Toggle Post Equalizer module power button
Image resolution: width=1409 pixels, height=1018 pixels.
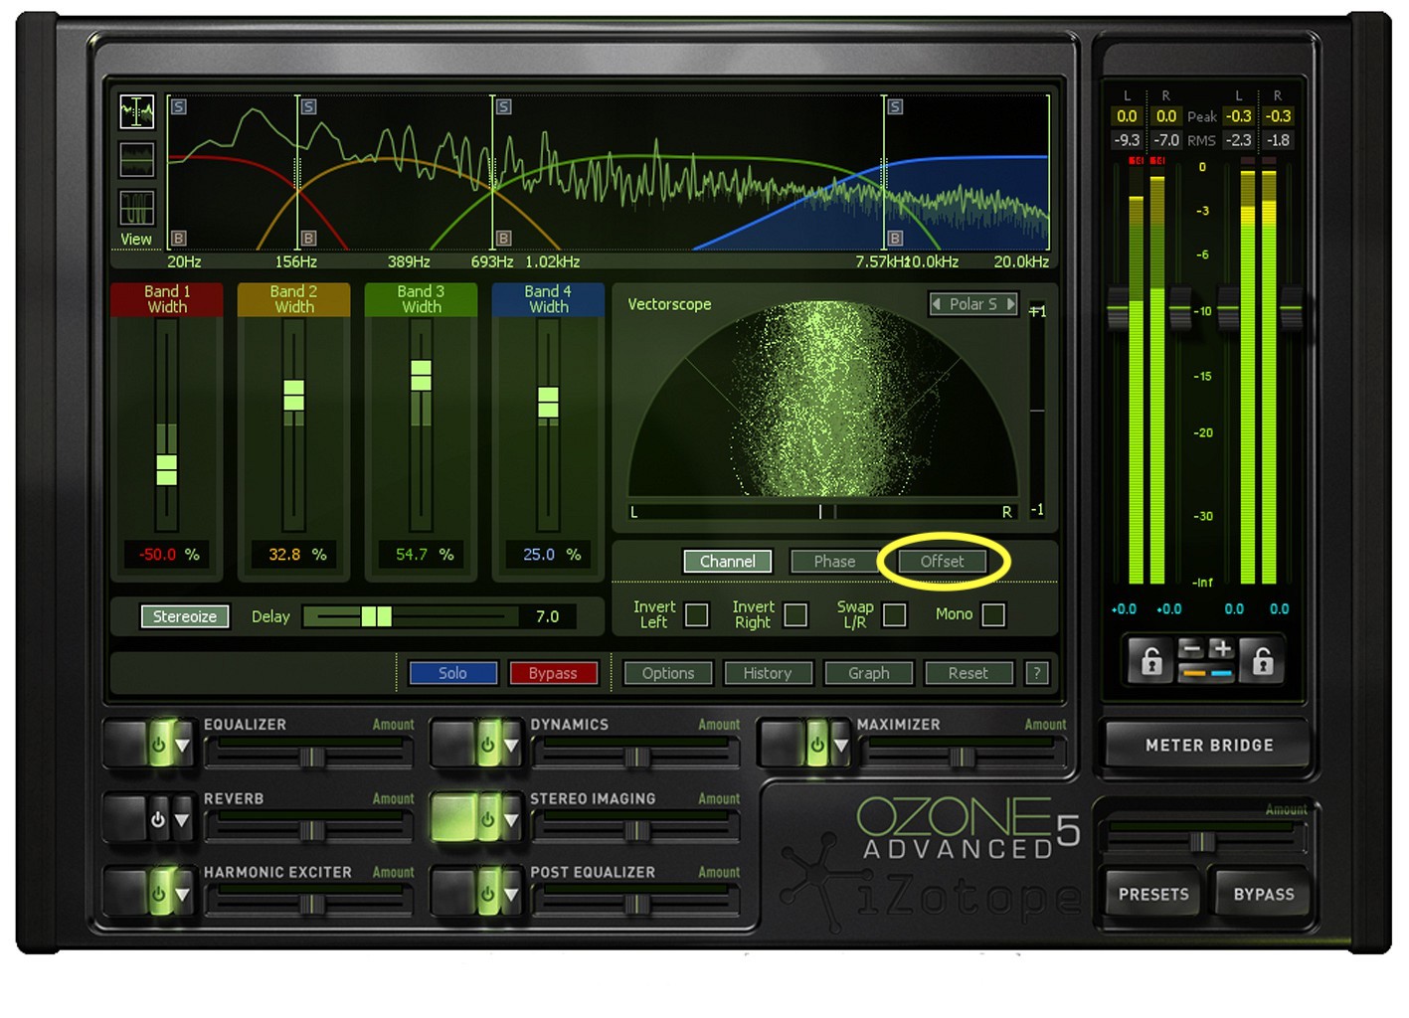pyautogui.click(x=487, y=894)
